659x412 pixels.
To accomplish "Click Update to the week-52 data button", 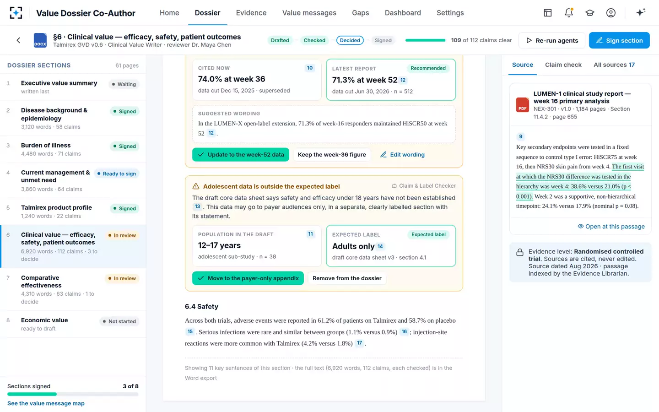I will tap(241, 155).
